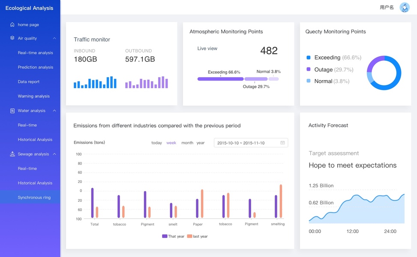Open Prediction analysis in the sidebar
Image resolution: width=417 pixels, height=257 pixels.
pyautogui.click(x=36, y=67)
